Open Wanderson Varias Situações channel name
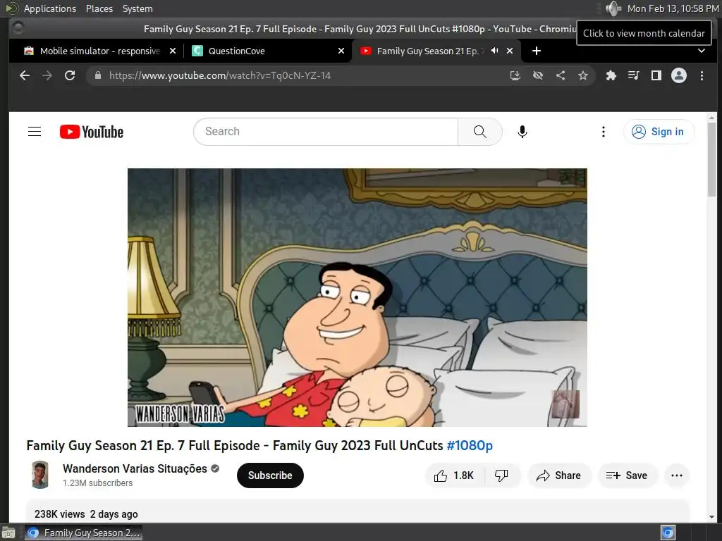Screen dimensions: 722x541 [135, 468]
